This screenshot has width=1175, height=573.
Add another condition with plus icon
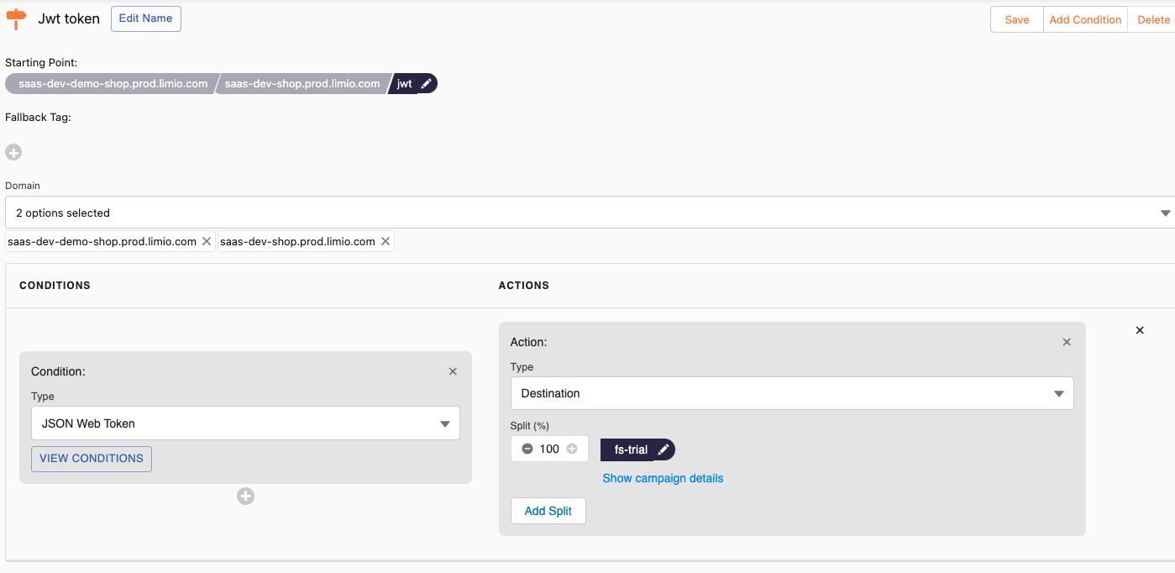tap(245, 497)
